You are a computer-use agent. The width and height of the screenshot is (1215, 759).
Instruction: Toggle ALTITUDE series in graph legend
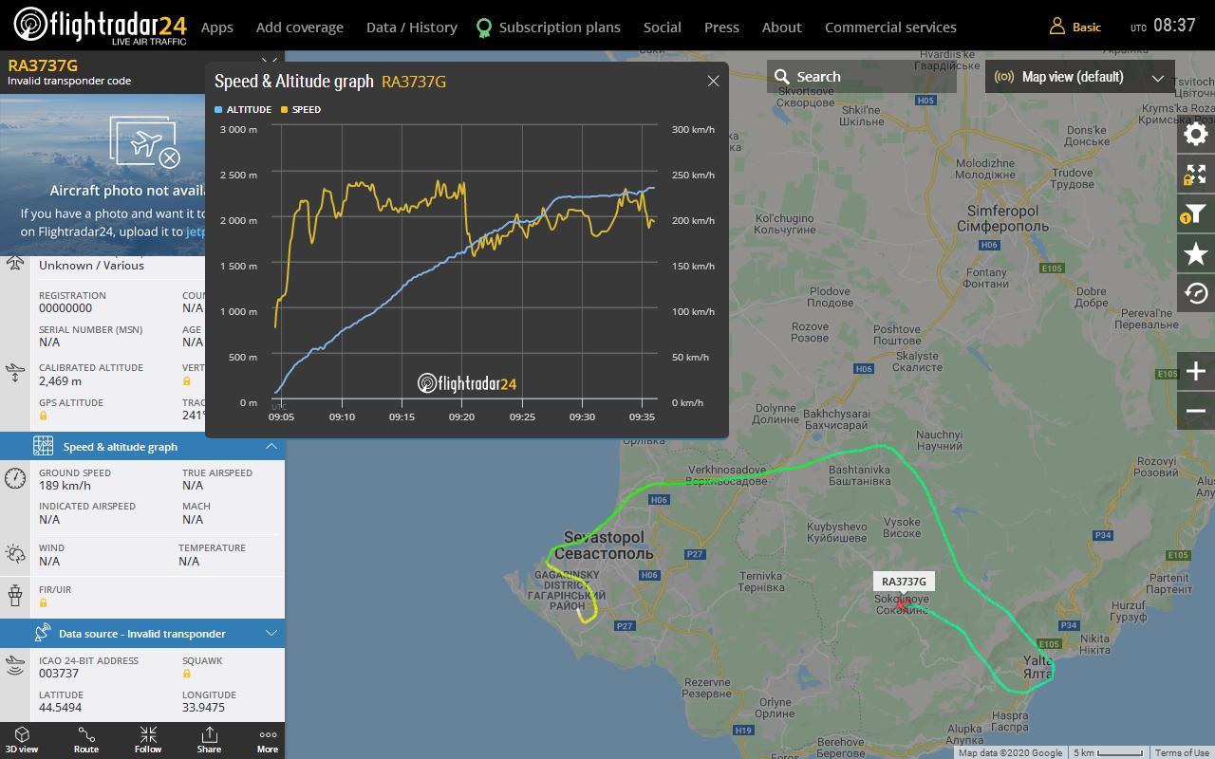[244, 110]
